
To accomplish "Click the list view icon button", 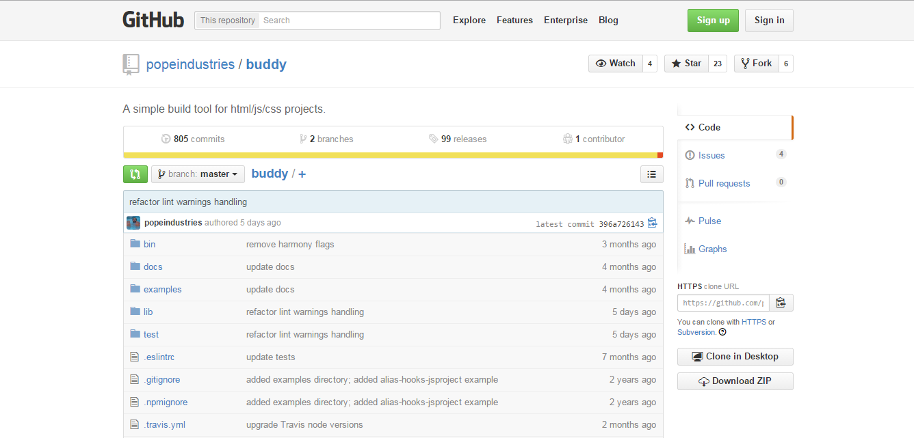I will click(652, 174).
